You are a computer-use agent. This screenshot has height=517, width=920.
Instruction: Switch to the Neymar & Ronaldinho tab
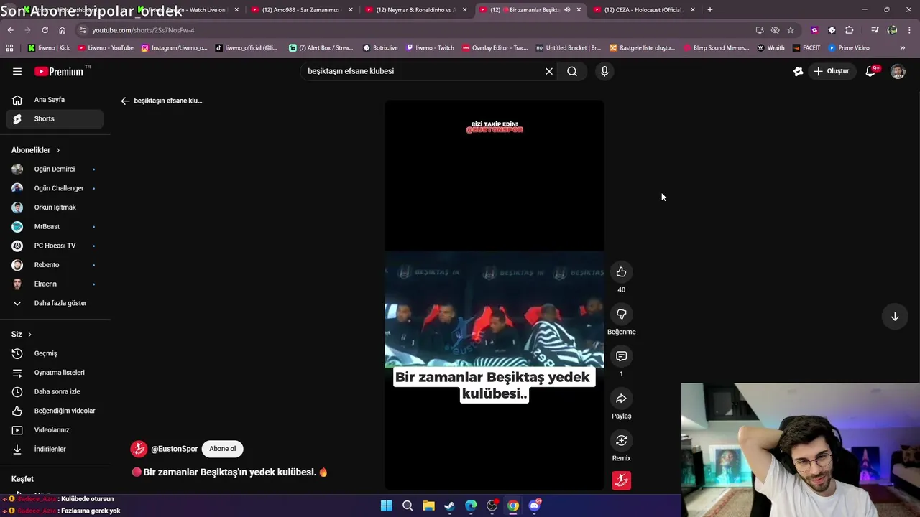(415, 10)
